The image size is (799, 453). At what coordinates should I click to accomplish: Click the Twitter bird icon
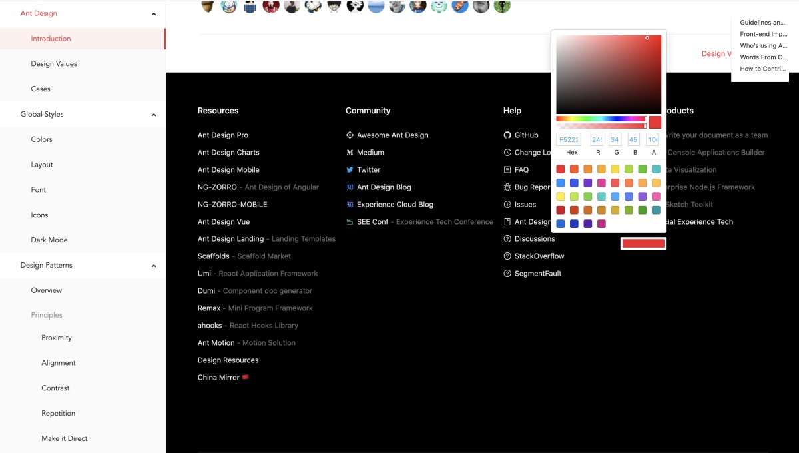point(350,170)
